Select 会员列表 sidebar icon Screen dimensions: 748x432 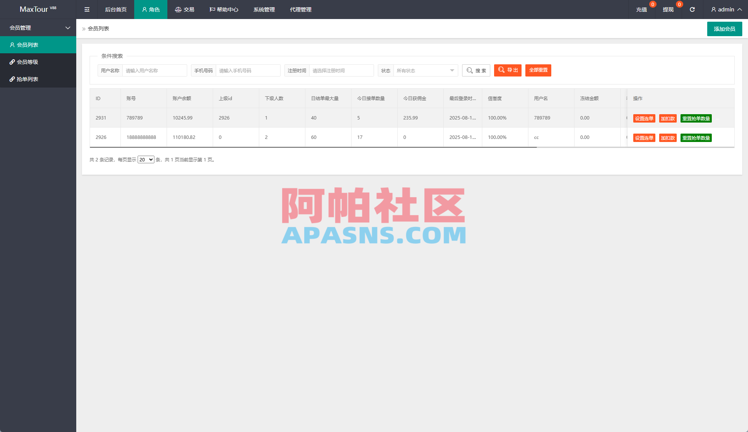[12, 45]
